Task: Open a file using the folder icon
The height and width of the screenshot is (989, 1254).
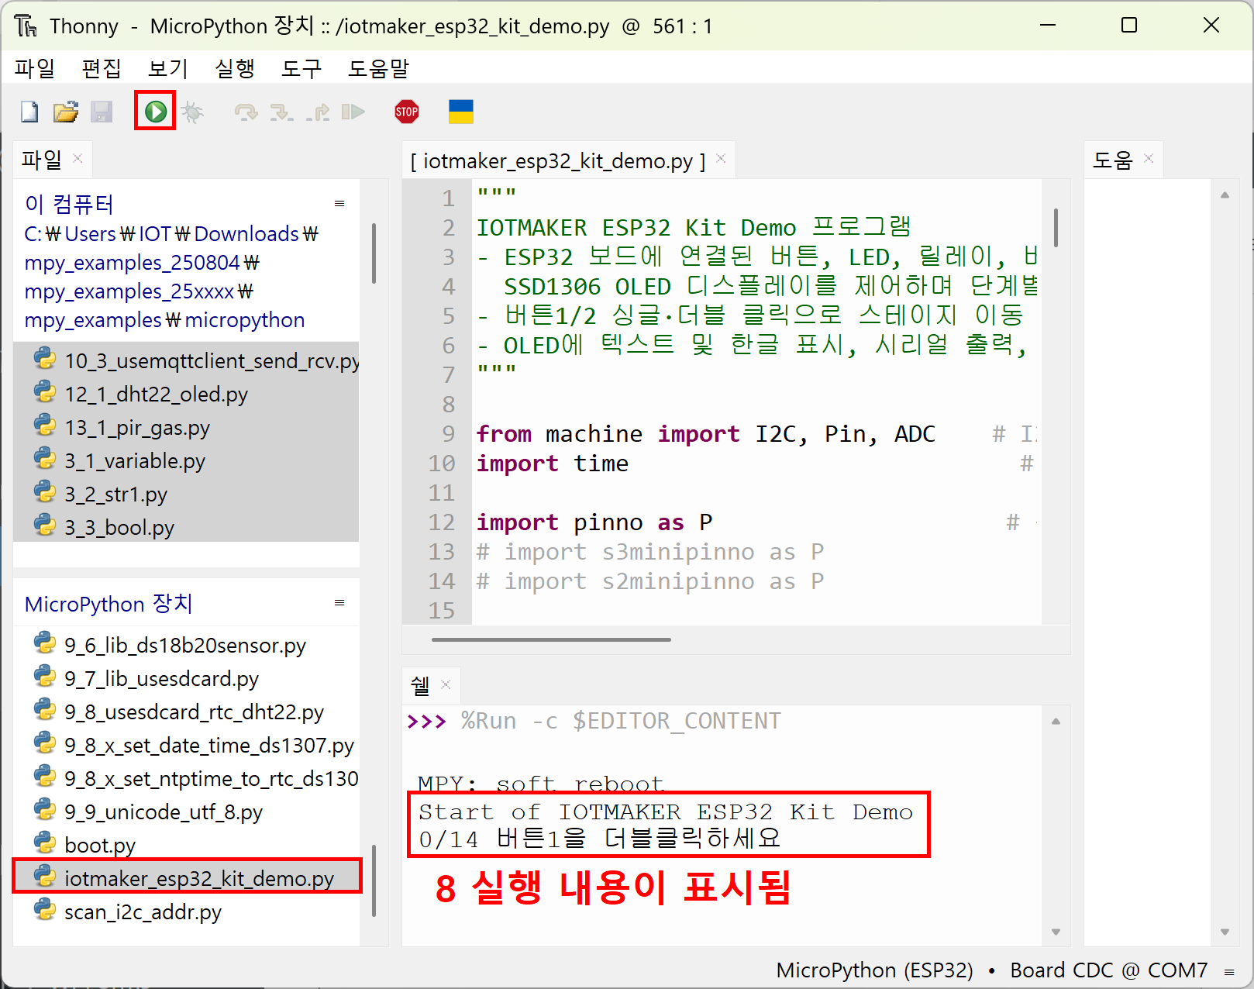Action: [66, 112]
